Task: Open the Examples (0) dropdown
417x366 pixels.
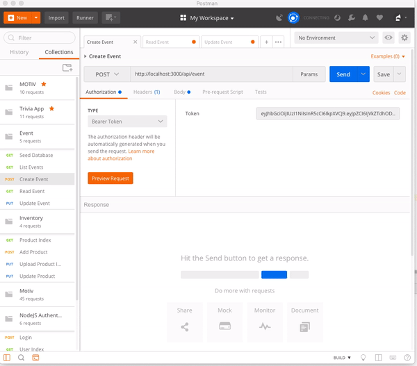Action: pyautogui.click(x=388, y=56)
